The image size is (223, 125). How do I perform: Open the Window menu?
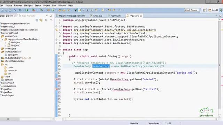tap(62, 6)
